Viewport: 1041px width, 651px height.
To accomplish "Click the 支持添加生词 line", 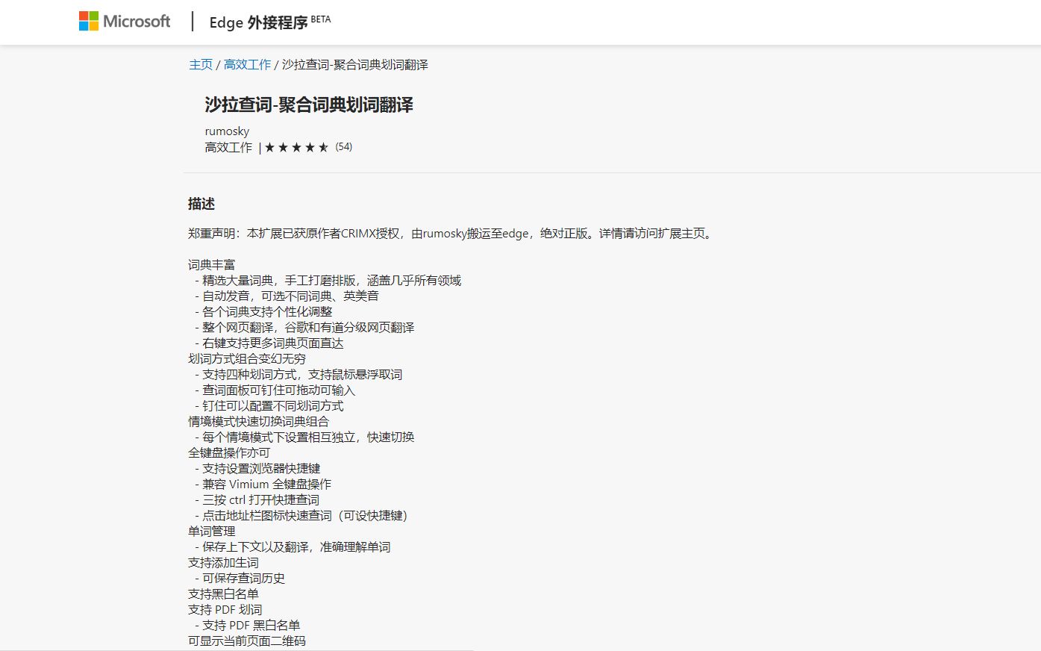I will [x=223, y=562].
